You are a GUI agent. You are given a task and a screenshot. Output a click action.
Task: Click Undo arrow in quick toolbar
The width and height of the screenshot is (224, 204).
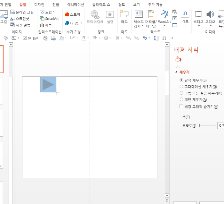pos(145,38)
